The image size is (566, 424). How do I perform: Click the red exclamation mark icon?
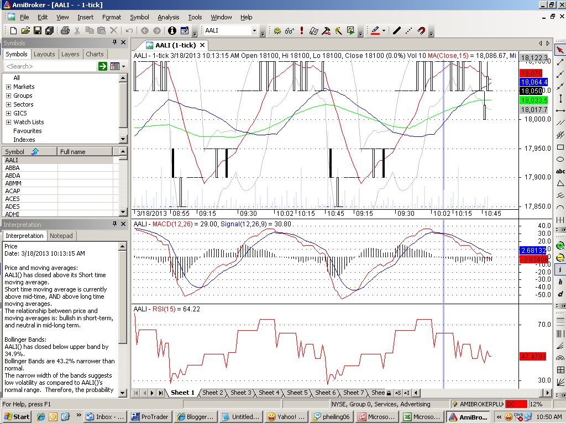click(302, 31)
